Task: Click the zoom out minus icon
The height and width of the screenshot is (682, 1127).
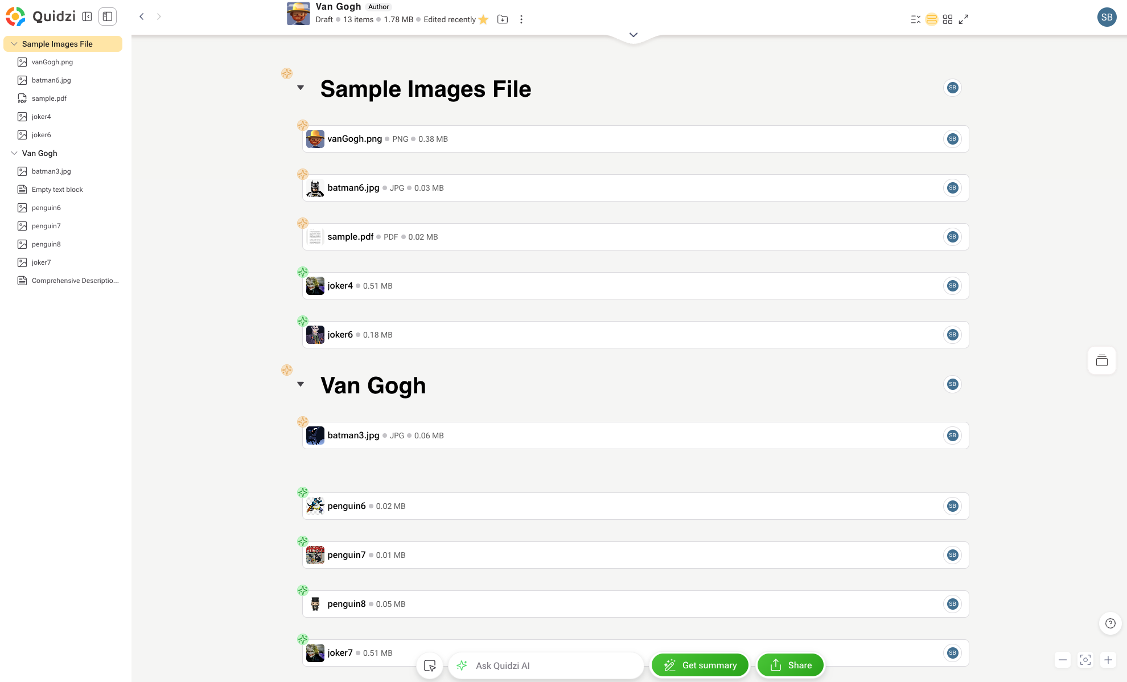Action: (x=1063, y=660)
